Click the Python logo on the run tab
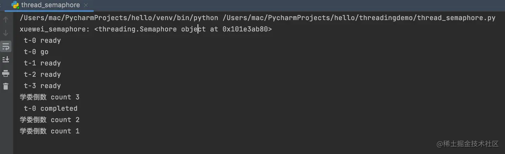This screenshot has width=505, height=154. click(x=15, y=5)
